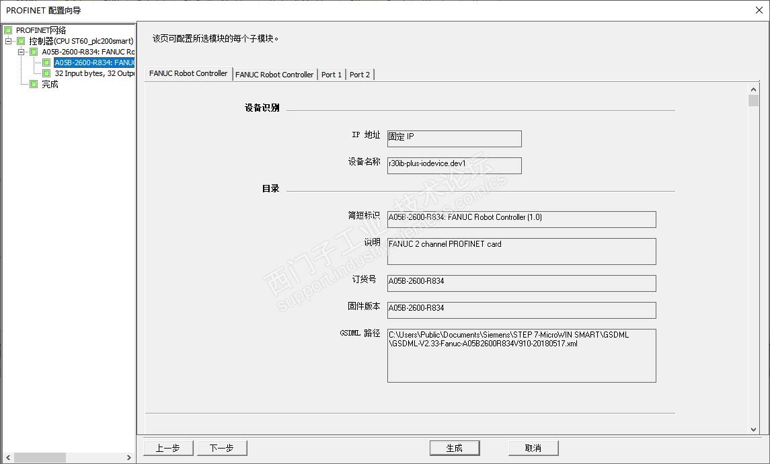The width and height of the screenshot is (770, 464).
Task: Collapse the 控制器 tree node
Action: pos(8,41)
